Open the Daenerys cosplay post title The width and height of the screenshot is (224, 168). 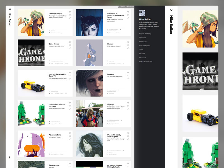click(x=55, y=13)
